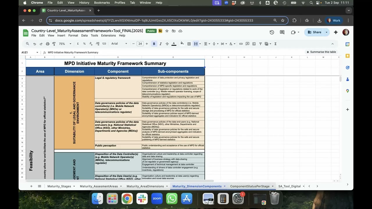Open filter views dropdown
Viewport: 372px width, 209px height.
coord(268,44)
